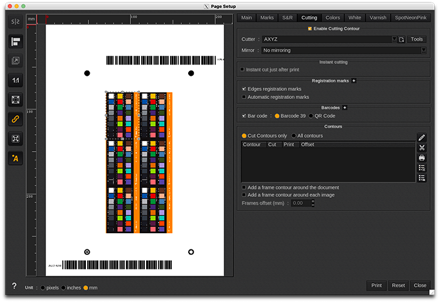The width and height of the screenshot is (439, 302).
Task: Click the printer icon beside contours list
Action: (x=422, y=158)
